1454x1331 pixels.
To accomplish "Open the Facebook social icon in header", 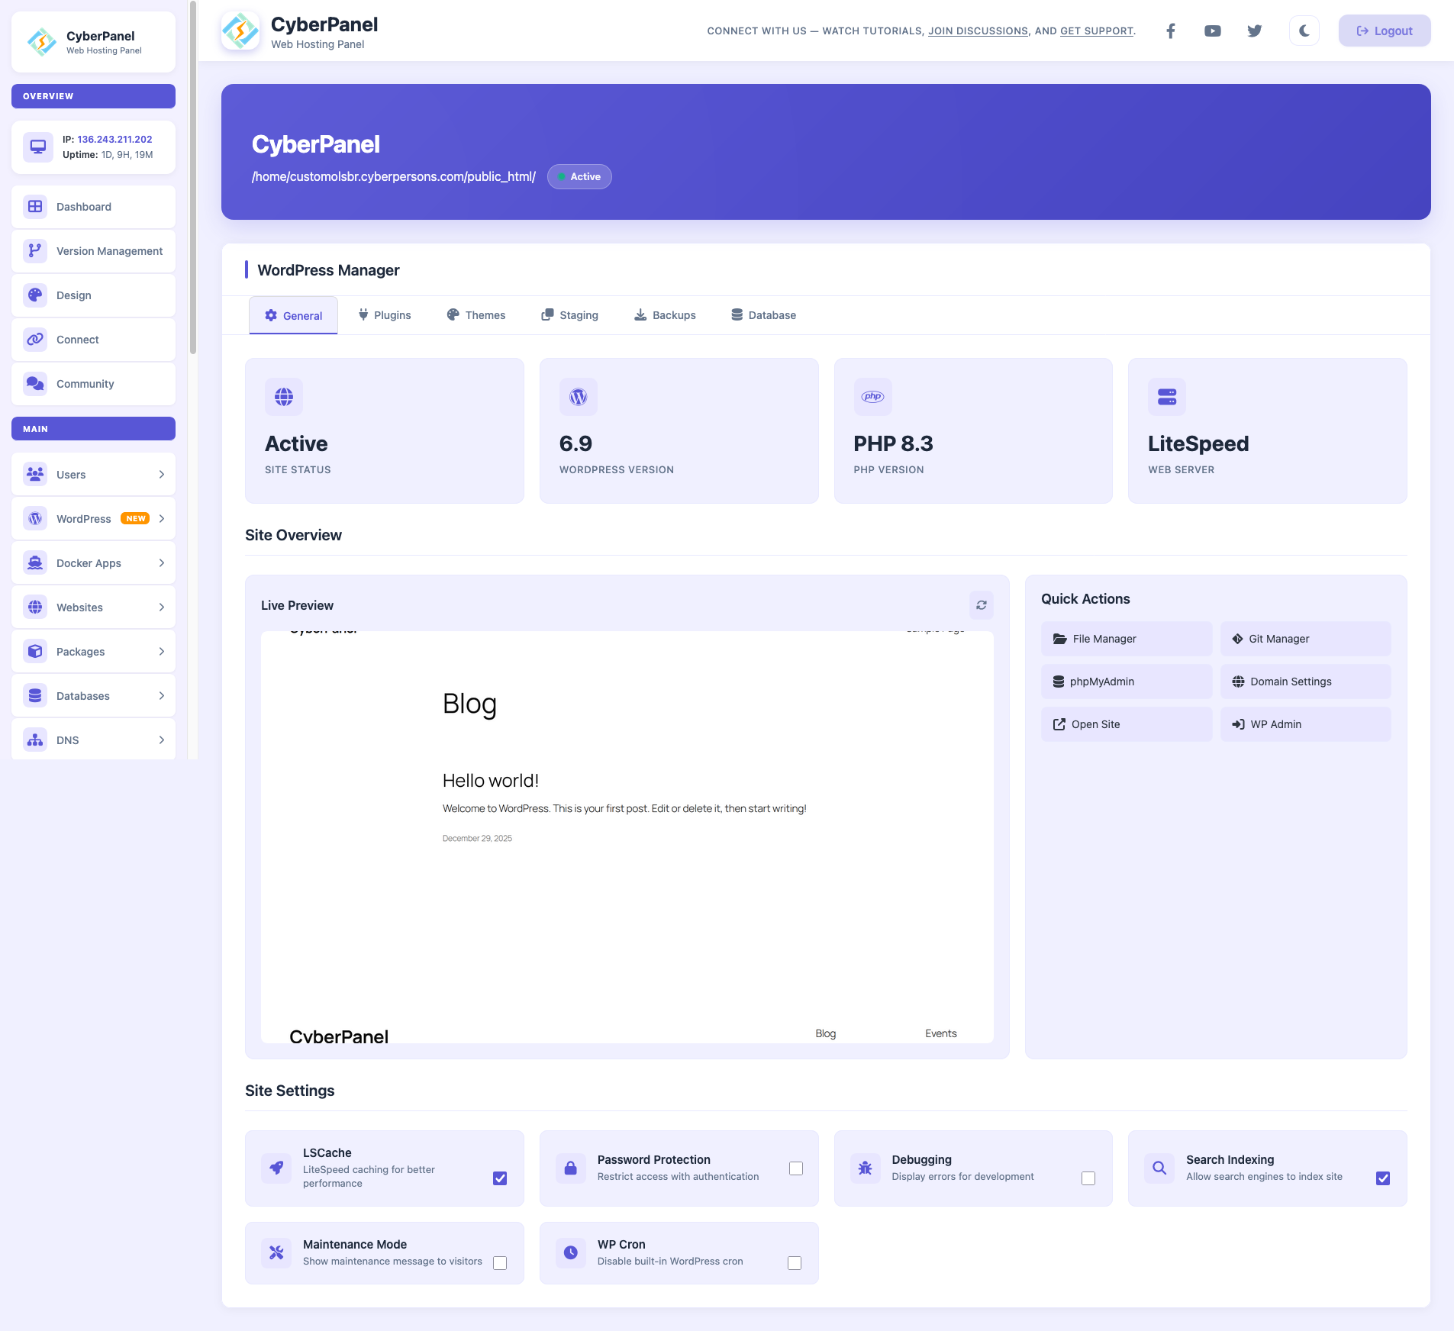I will click(1170, 31).
